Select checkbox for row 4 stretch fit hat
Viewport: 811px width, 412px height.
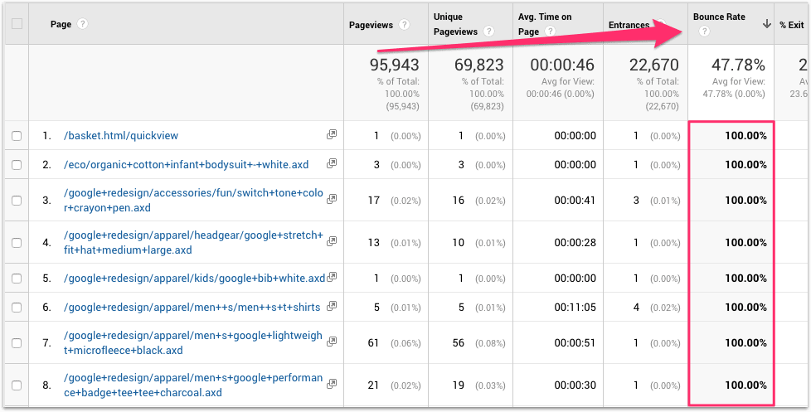(17, 242)
